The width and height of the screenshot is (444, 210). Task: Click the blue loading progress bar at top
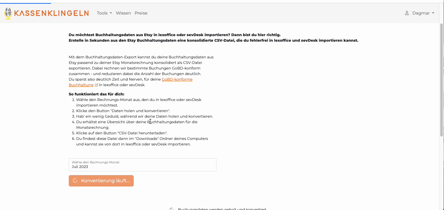(25, 3)
